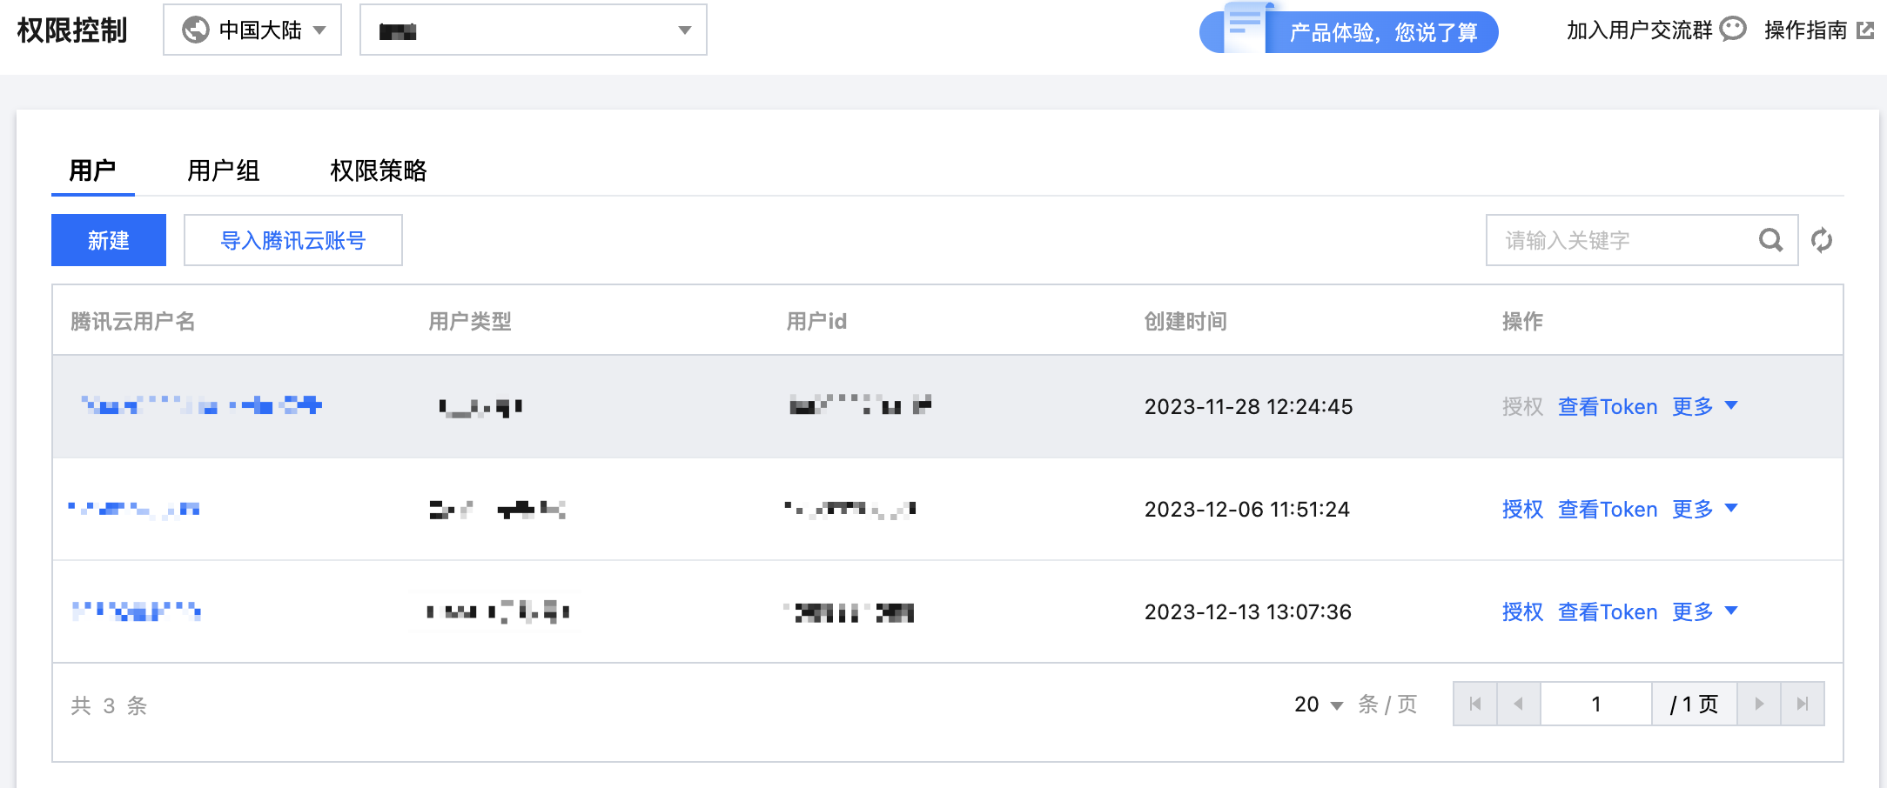Open the 操作指南 external link icon
The image size is (1887, 788).
click(1865, 30)
